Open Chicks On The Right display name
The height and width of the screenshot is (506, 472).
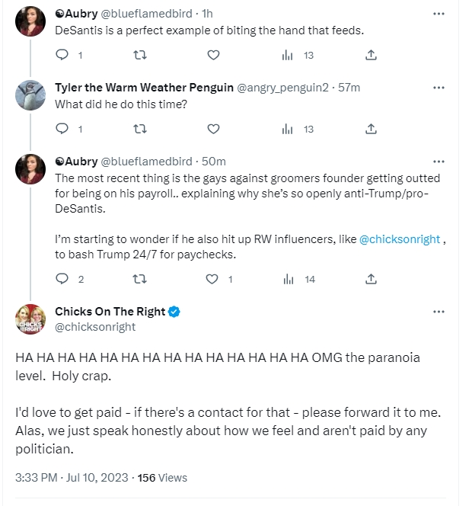[110, 312]
